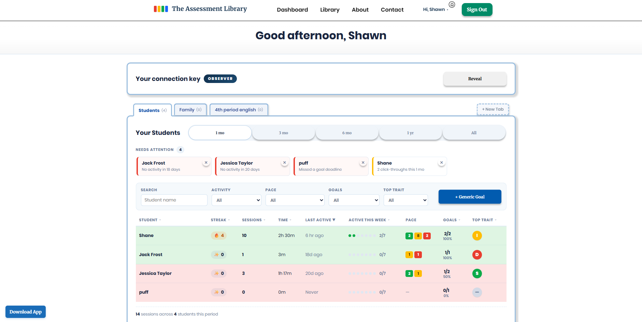
Task: Click Jessica Taylor's yellow pace badge
Action: coord(418,274)
